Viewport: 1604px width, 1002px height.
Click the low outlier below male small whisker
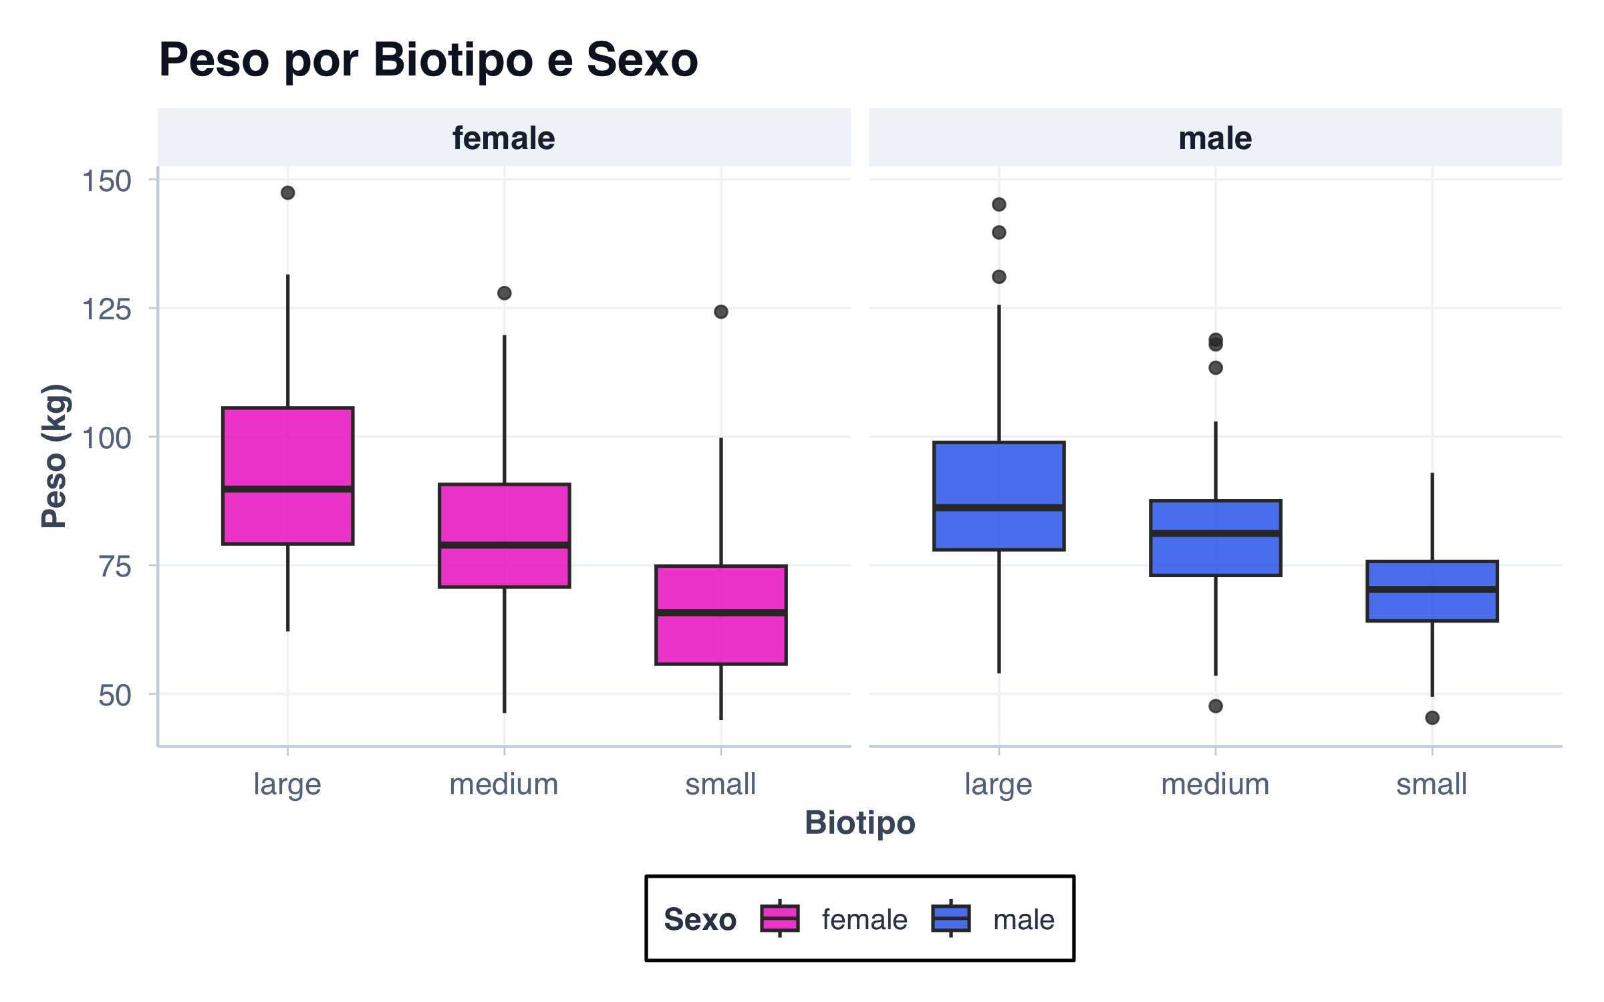[x=1432, y=718]
